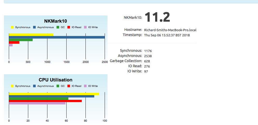The image size is (258, 125).
Task: Click Asynchronous legend text in NKMark10 chart
Action: click(46, 27)
